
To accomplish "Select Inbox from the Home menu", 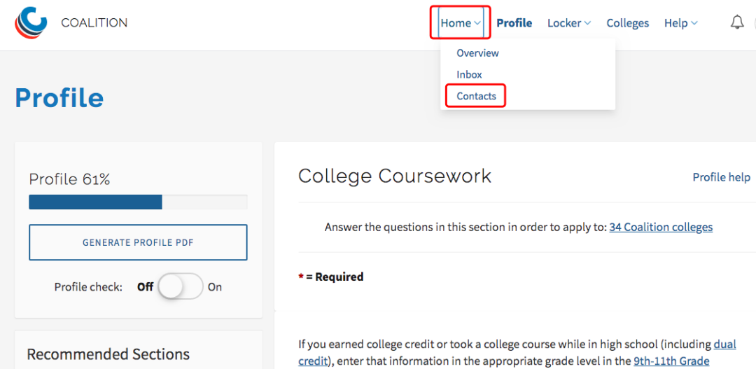I will coord(469,74).
